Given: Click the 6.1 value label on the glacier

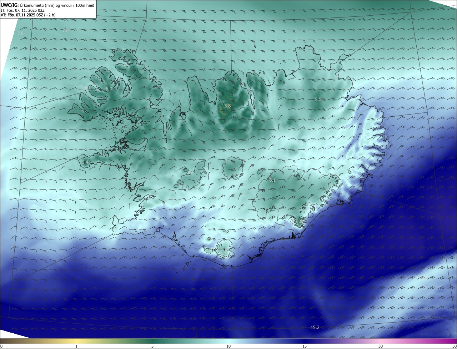Looking at the screenshot, I should point(272,181).
